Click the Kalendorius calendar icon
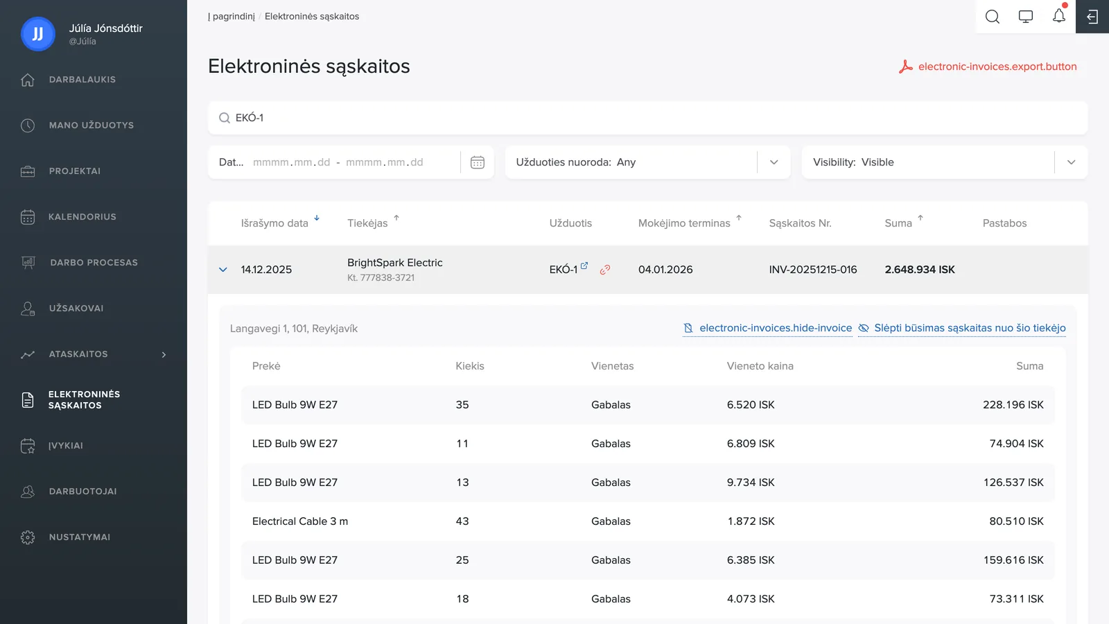Screen dimensions: 1109x624 point(28,217)
